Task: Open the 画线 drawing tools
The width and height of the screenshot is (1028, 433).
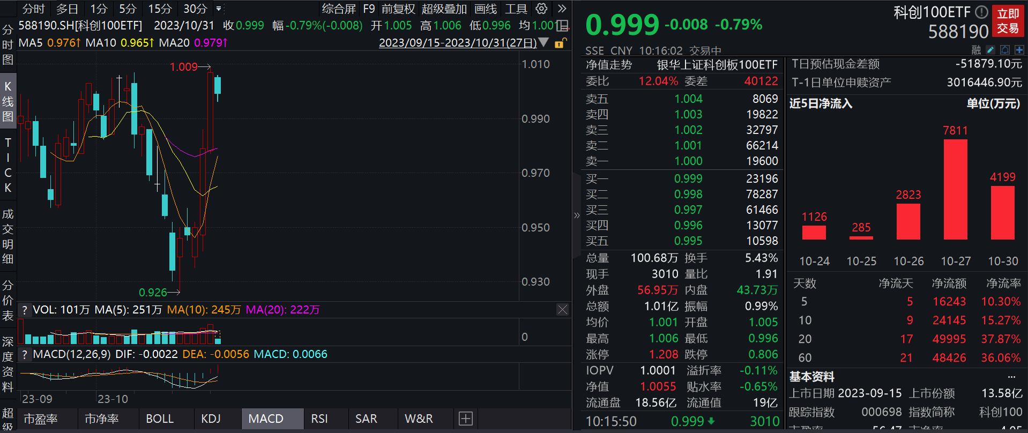Action: coord(486,9)
